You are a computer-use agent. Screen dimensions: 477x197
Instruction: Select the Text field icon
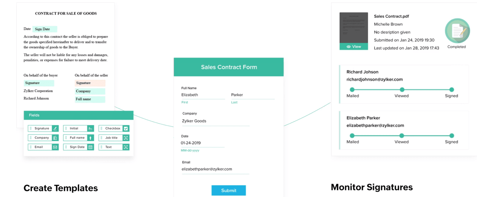click(126, 147)
